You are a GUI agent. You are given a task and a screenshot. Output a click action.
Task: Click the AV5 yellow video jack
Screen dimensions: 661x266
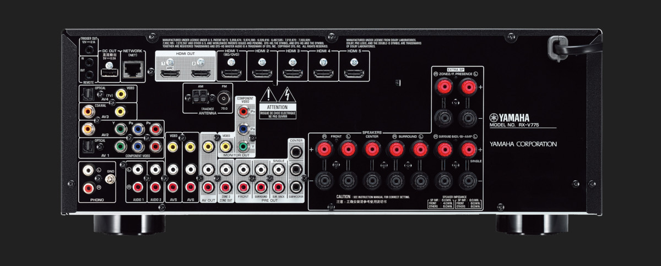[x=173, y=147]
